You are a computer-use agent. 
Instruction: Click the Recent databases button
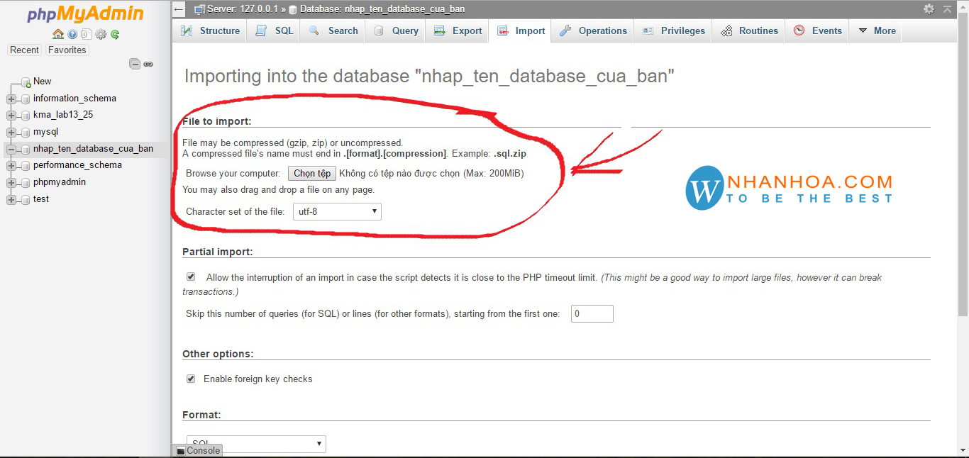pos(24,50)
